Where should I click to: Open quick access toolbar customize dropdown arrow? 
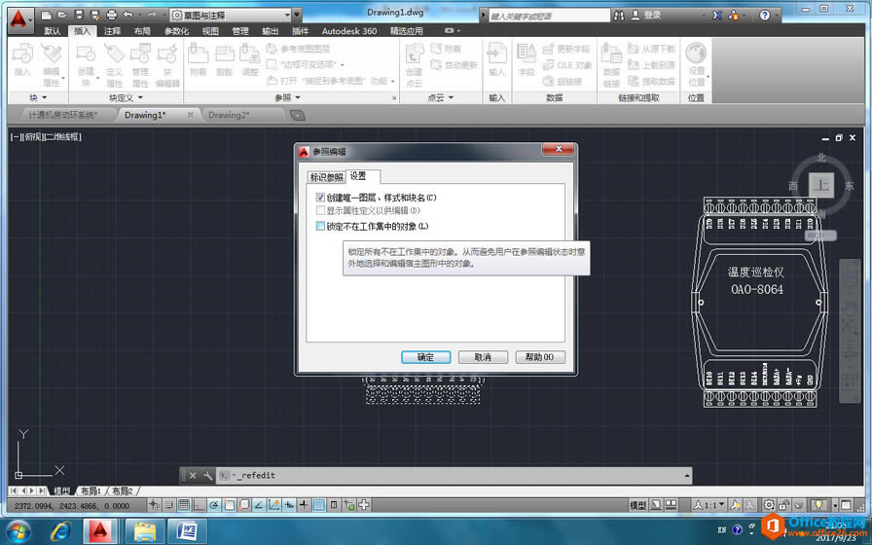tap(297, 15)
